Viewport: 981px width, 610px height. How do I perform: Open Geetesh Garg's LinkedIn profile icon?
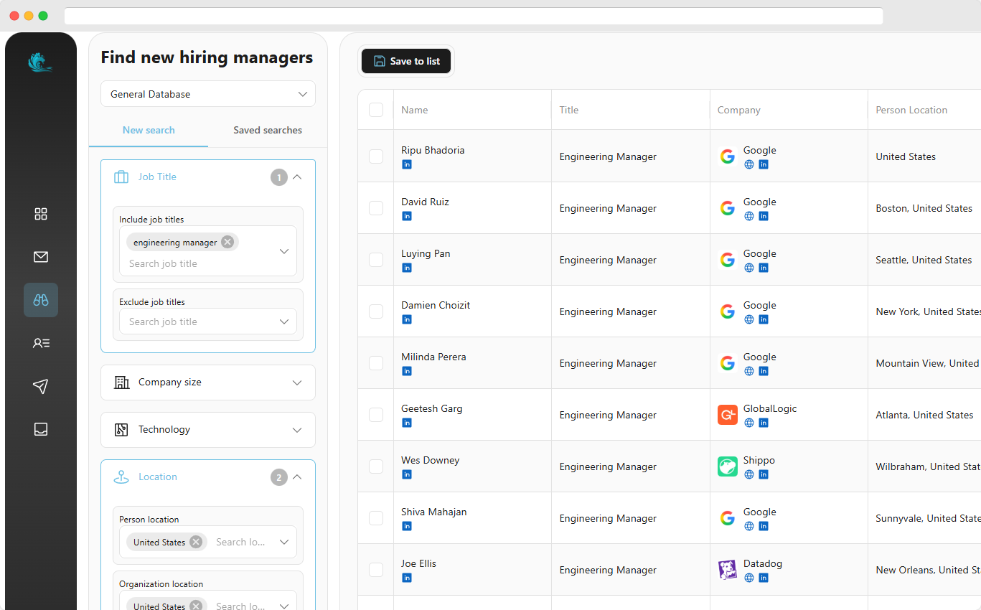click(x=407, y=423)
